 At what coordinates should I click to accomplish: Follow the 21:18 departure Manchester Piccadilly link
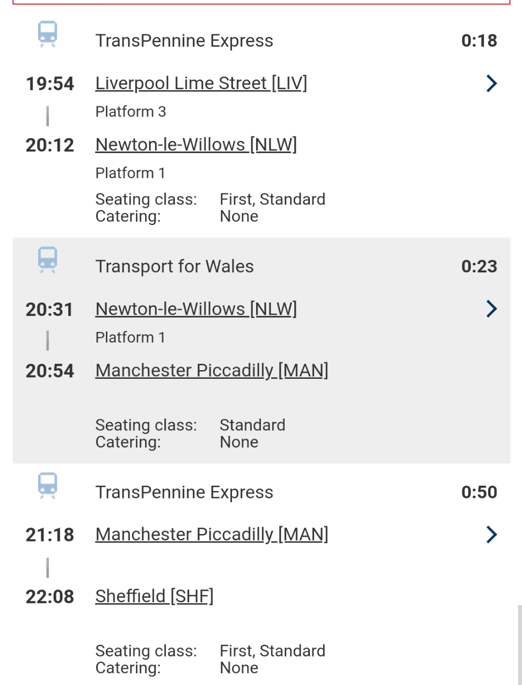pyautogui.click(x=212, y=535)
